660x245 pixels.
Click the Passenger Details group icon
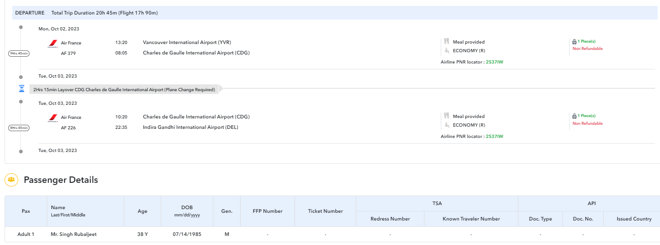pyautogui.click(x=11, y=180)
